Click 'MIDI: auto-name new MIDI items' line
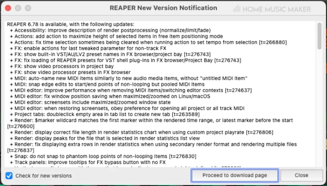 (128, 78)
